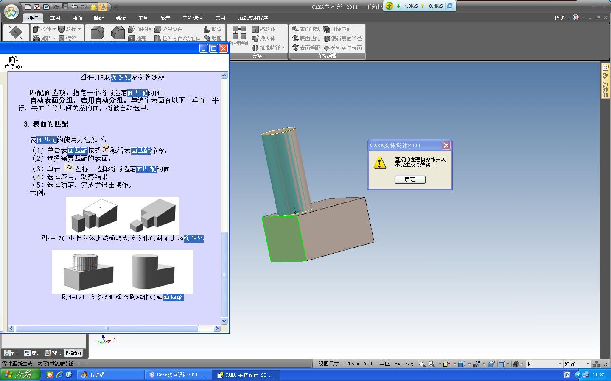This screenshot has height=381, width=611.
Task: Switch to the 属性 bottom panel tab
Action: [x=32, y=353]
